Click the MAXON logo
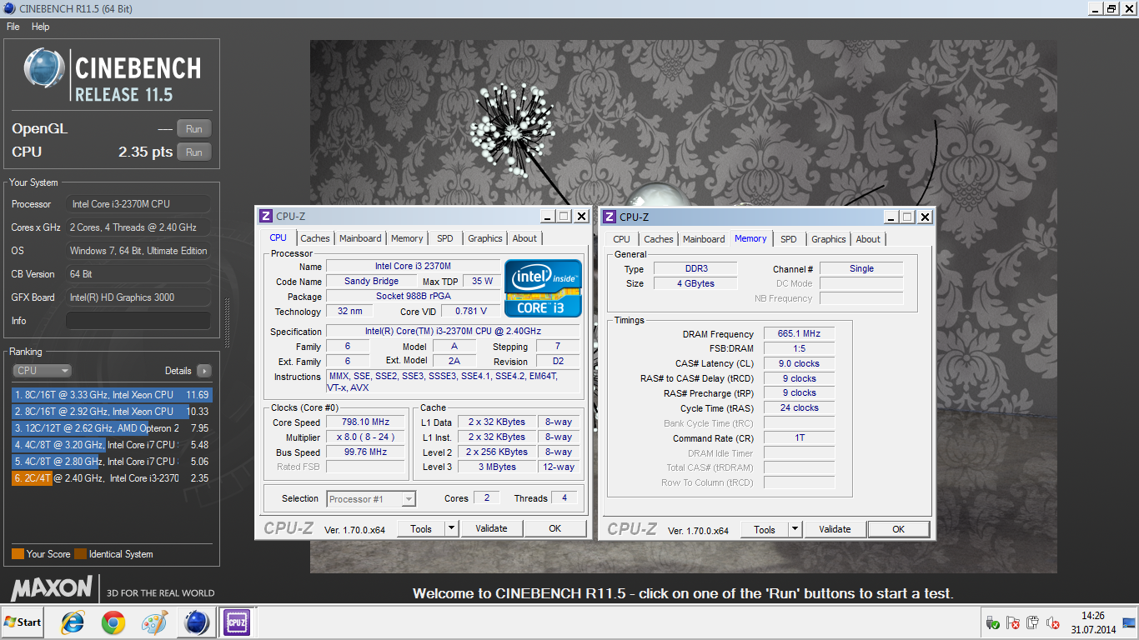The height and width of the screenshot is (640, 1139). click(52, 588)
